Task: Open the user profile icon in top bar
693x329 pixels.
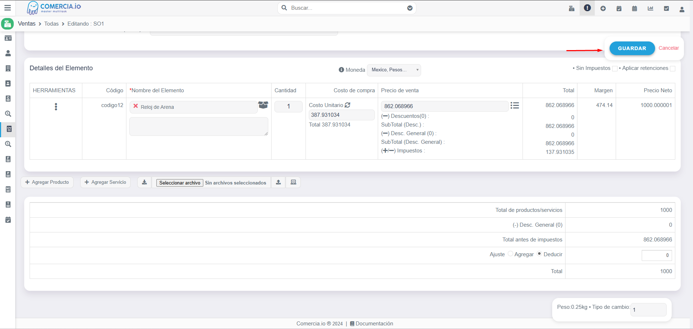Action: 682,9
